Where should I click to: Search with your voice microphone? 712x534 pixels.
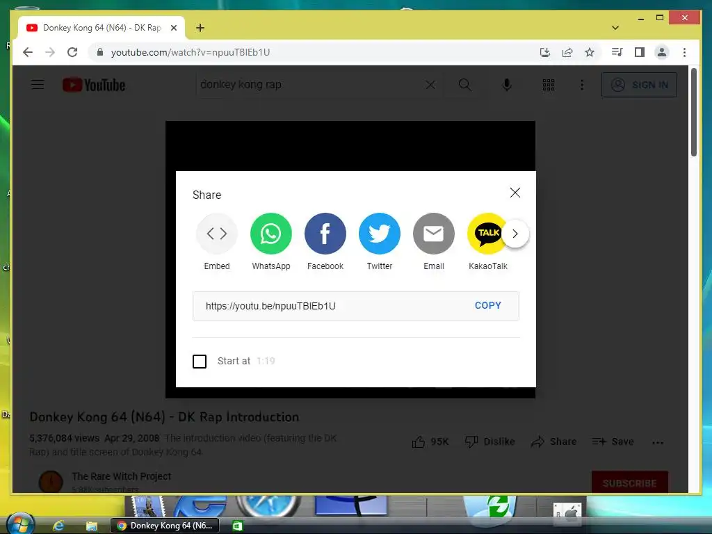coord(507,84)
